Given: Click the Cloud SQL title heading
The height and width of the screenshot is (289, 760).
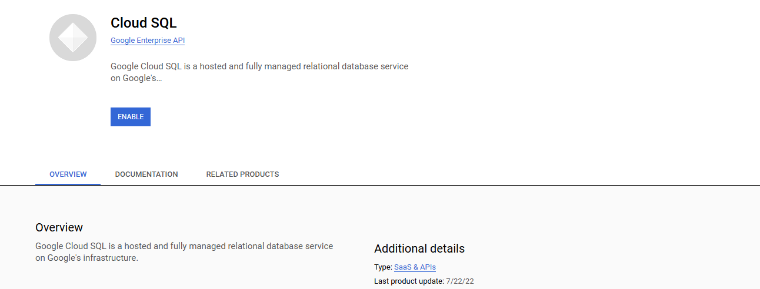Looking at the screenshot, I should coord(144,23).
